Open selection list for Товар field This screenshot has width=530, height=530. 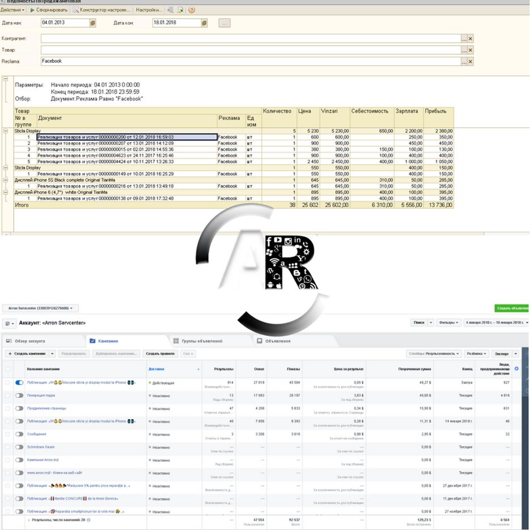click(x=464, y=50)
